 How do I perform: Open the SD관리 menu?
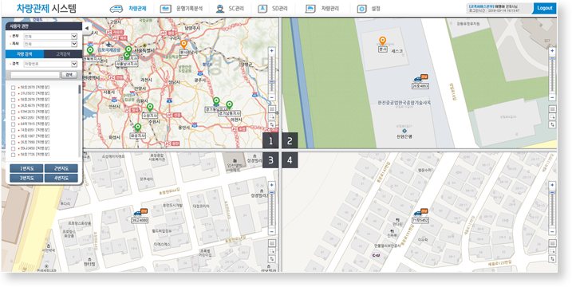273,9
